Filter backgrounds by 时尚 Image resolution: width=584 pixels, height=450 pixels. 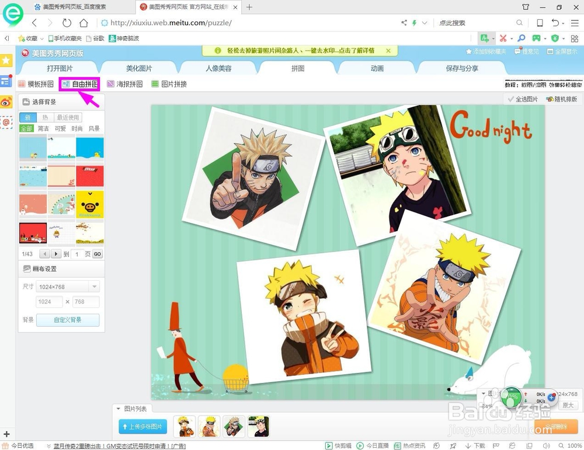(77, 128)
